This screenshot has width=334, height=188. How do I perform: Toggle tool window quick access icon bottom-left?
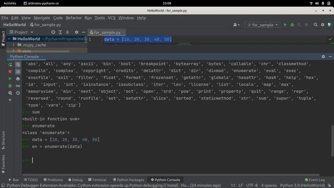(x=3, y=185)
